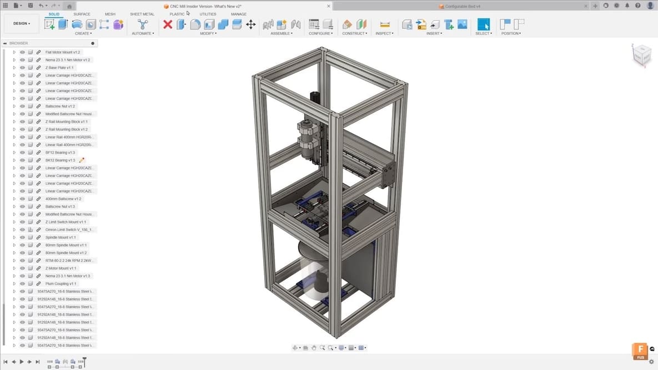Viewport: 658px width, 370px height.
Task: Hide BK12 Bearing v1:3
Action: 22,160
